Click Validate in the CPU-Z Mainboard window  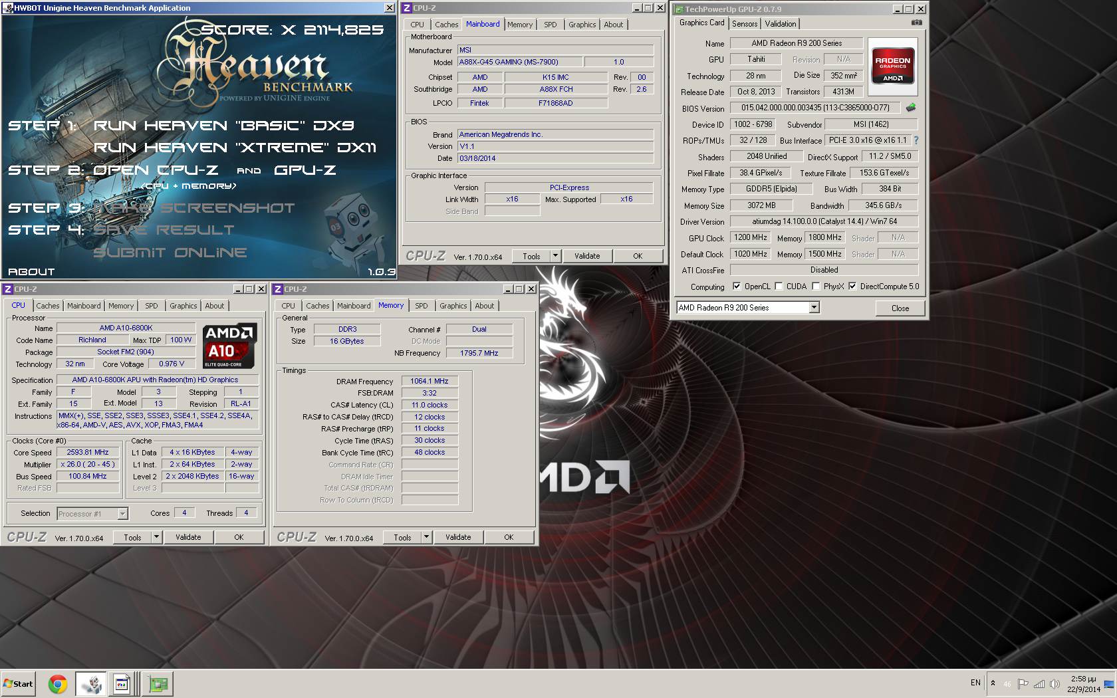pos(587,256)
